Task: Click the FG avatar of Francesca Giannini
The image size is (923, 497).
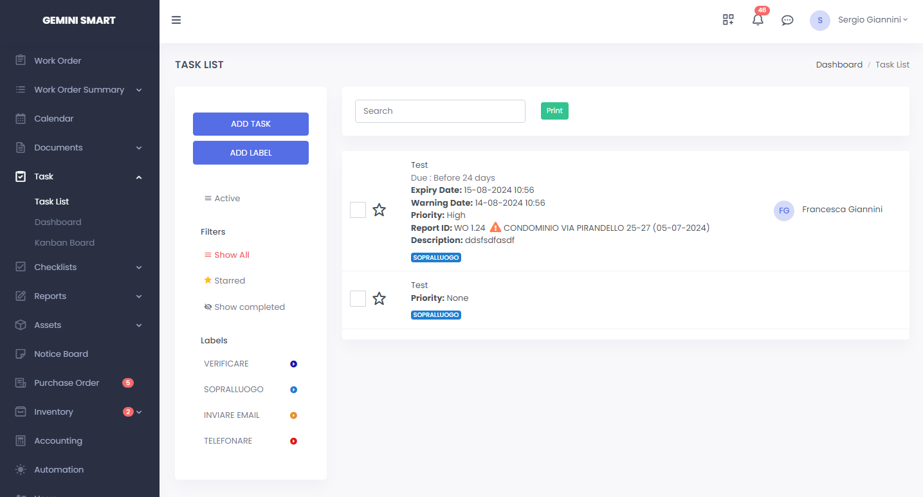Action: [784, 211]
